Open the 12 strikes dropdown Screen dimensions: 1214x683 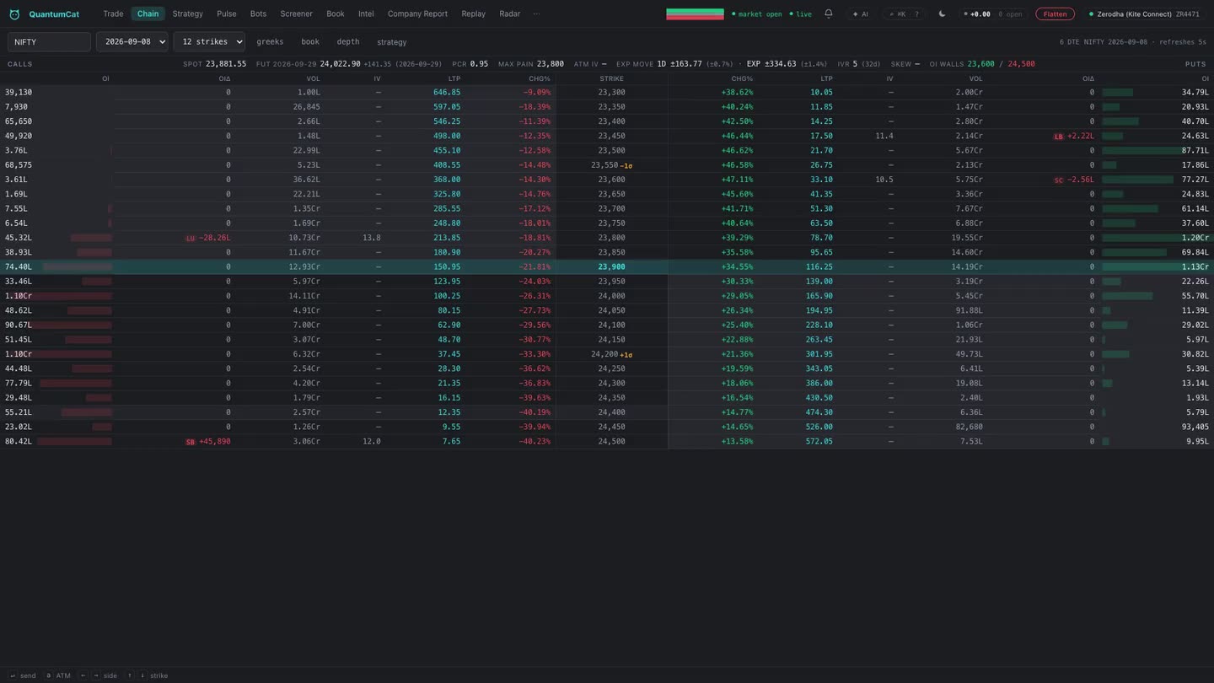point(209,41)
